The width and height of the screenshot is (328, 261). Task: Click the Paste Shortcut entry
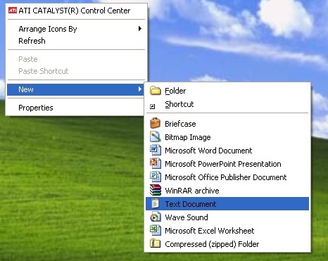76,71
